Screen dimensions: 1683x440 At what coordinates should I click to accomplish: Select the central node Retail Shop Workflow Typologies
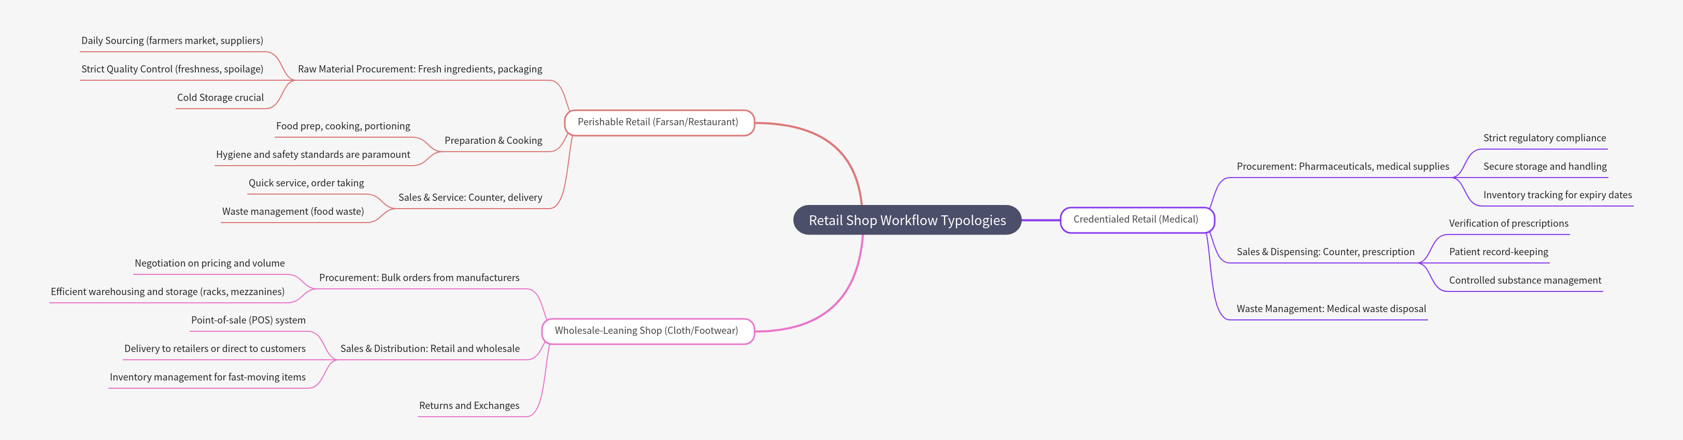pos(907,220)
